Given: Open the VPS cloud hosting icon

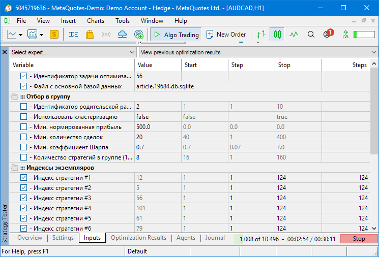Looking at the screenshot, I should click(122, 35).
